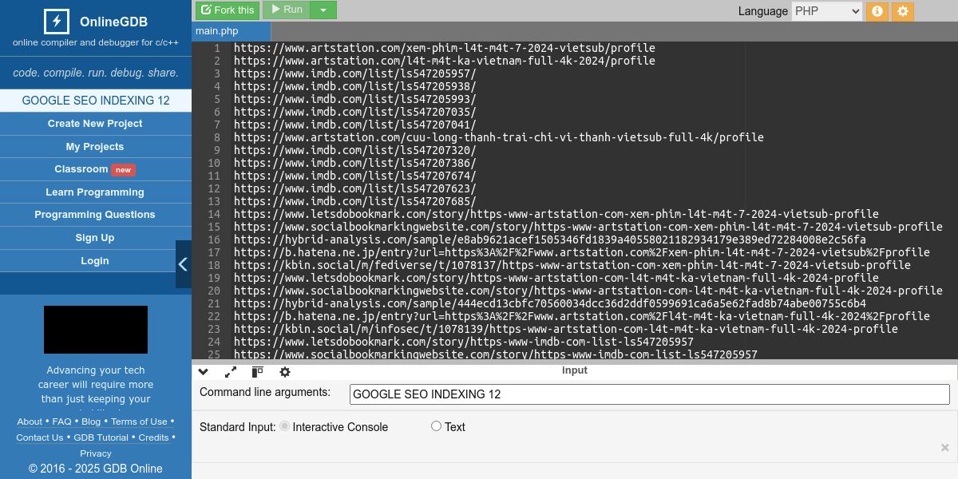The image size is (958, 479).
Task: Click code line 1 xem-phim artstation URL
Action: [445, 48]
